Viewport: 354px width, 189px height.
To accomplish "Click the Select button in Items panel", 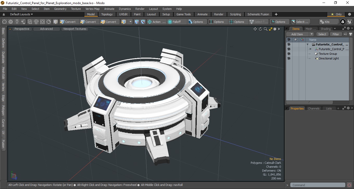I will [x=322, y=34].
